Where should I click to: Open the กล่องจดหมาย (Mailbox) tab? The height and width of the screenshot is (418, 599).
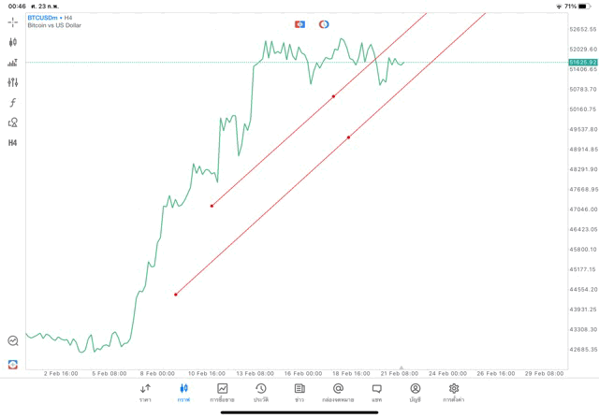click(x=338, y=392)
